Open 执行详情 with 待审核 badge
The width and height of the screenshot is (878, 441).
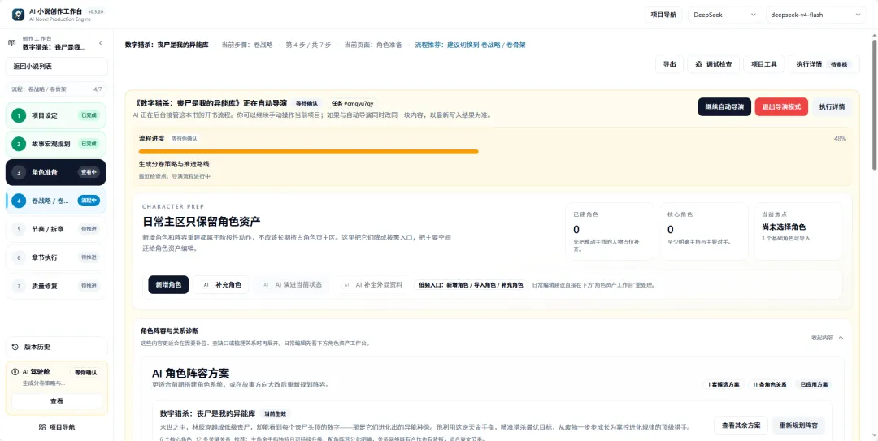coord(824,64)
